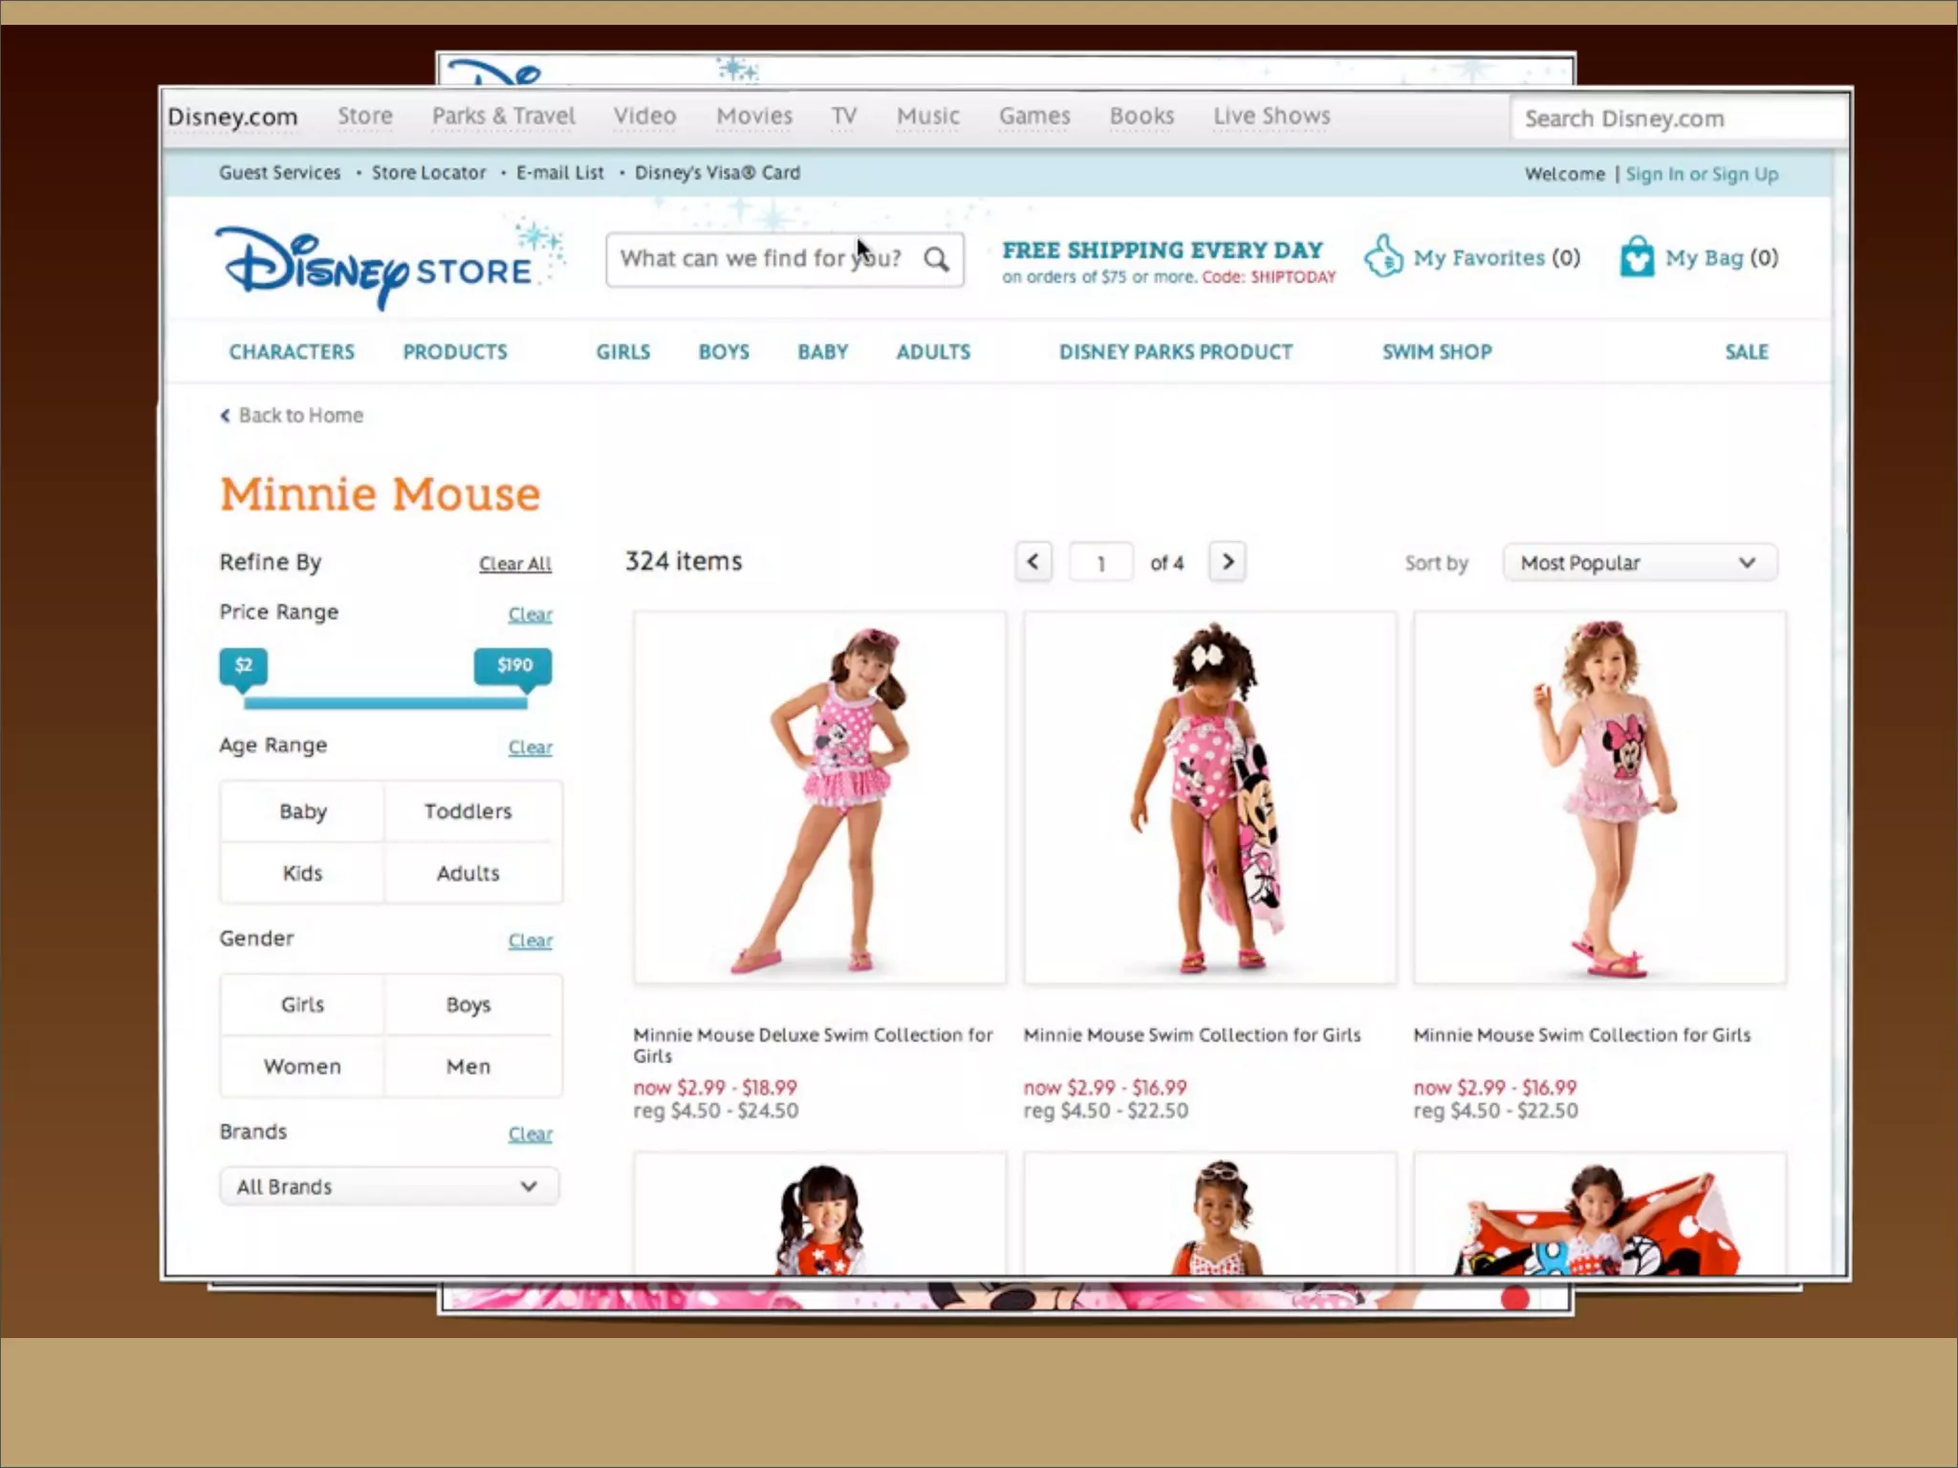Go to previous results page arrow
This screenshot has height=1468, width=1958.
pyautogui.click(x=1033, y=562)
